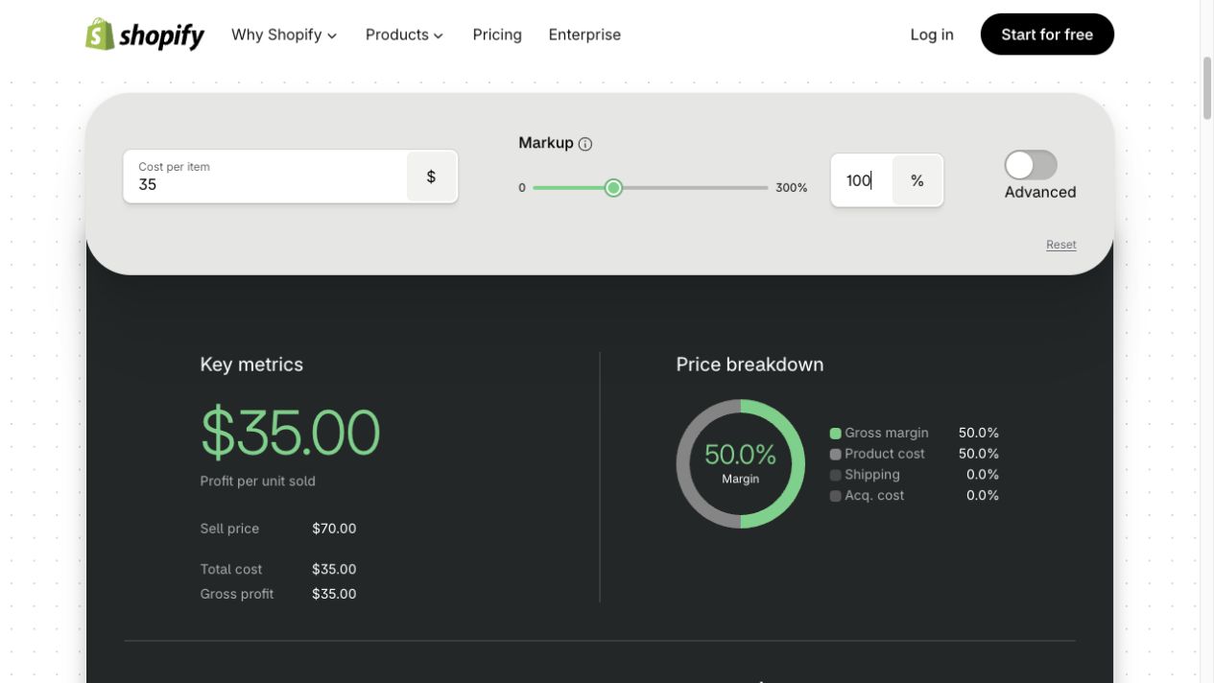1214x683 pixels.
Task: Click the Sell price $70.00 value
Action: tap(334, 529)
